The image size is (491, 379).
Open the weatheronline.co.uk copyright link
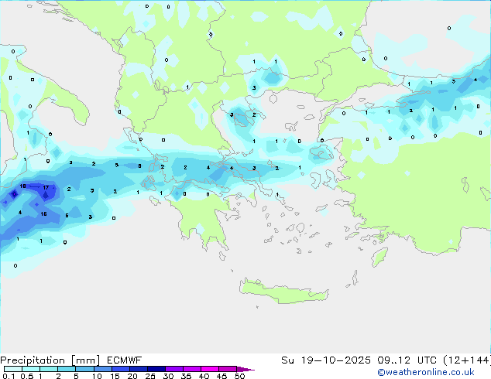pos(426,372)
